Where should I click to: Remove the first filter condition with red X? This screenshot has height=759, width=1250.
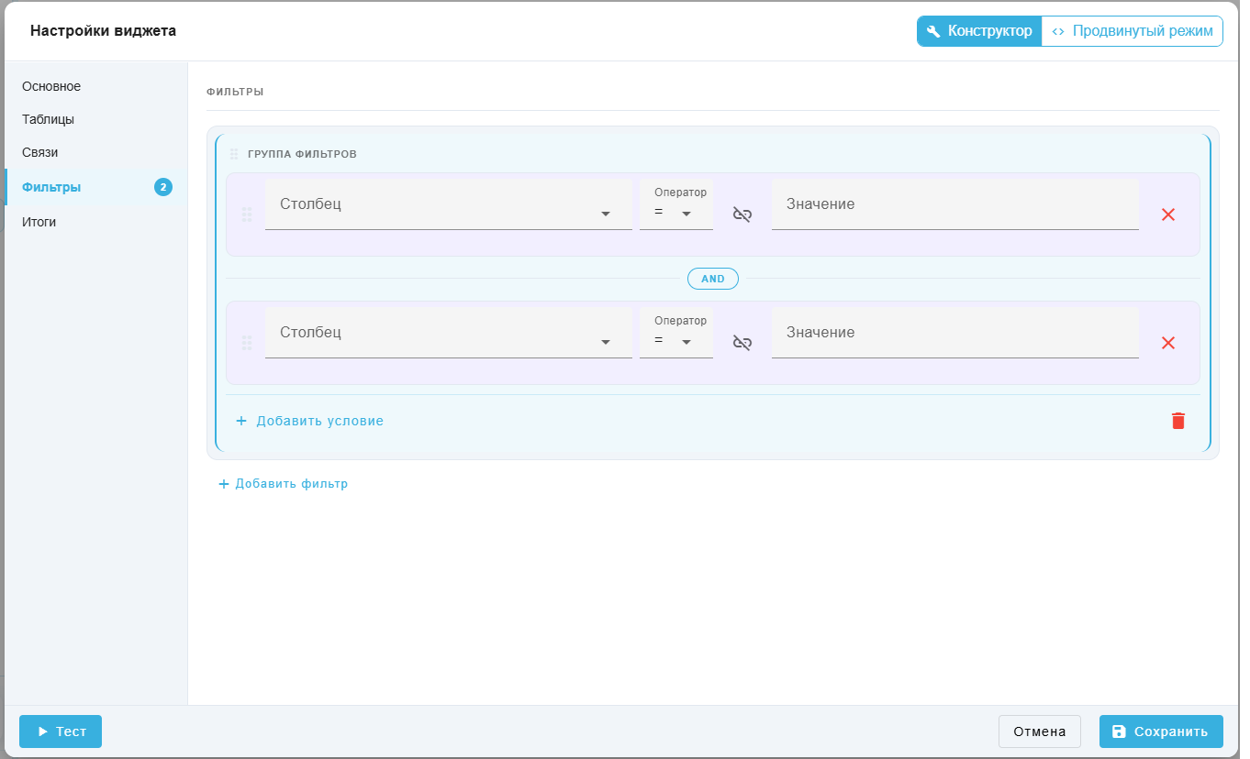pos(1168,214)
